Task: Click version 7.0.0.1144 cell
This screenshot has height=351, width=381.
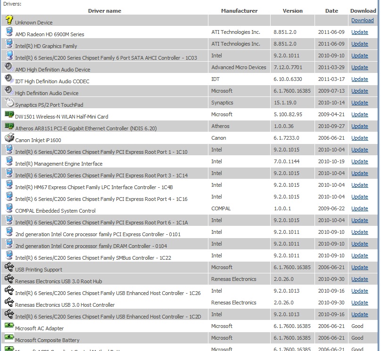Action: 287,161
